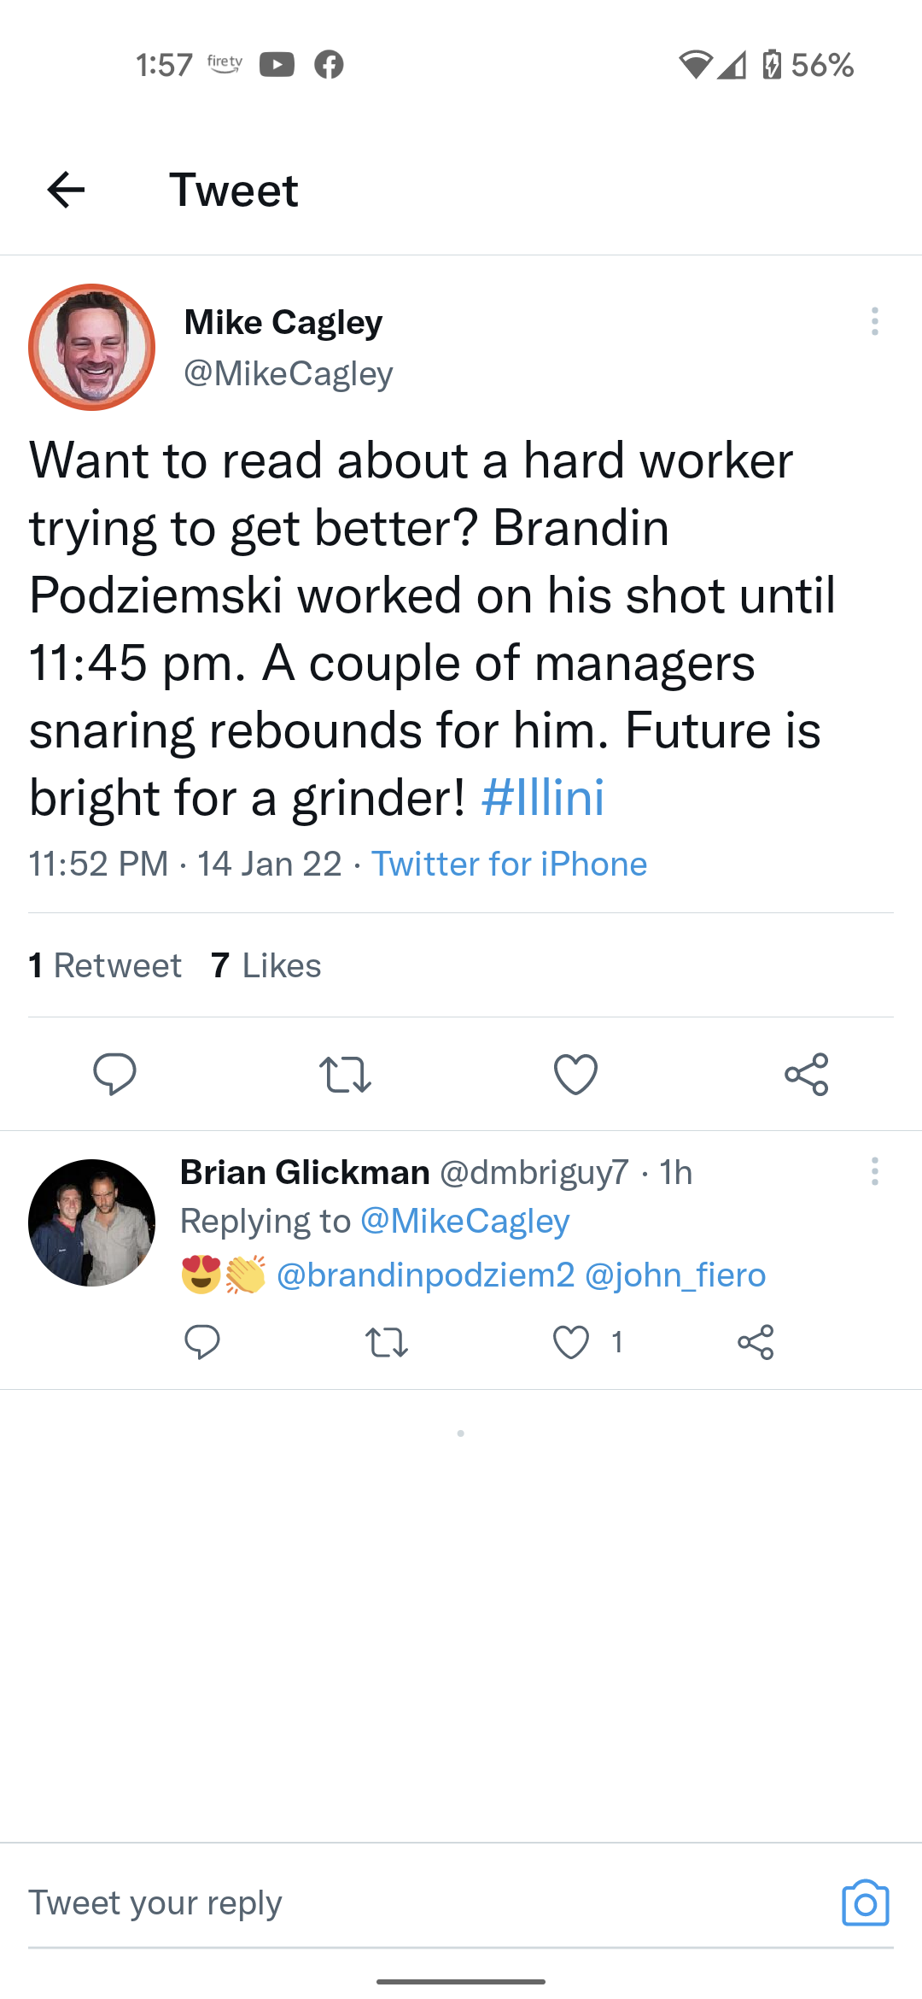This screenshot has width=922, height=1999.
Task: Share Mike Cagley's tweet
Action: click(806, 1074)
